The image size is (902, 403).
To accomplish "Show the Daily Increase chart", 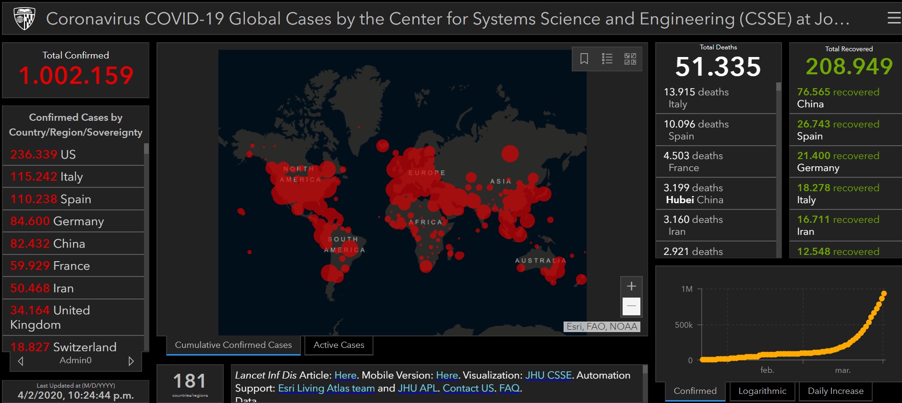I will [x=835, y=391].
